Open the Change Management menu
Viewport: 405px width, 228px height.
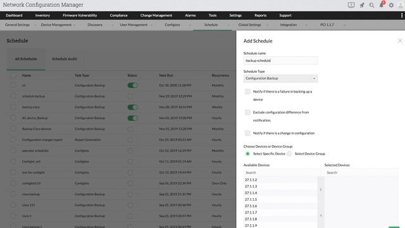point(156,15)
